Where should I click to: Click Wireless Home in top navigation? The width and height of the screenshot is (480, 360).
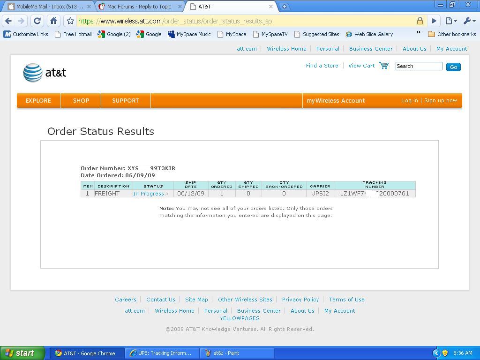pos(286,49)
